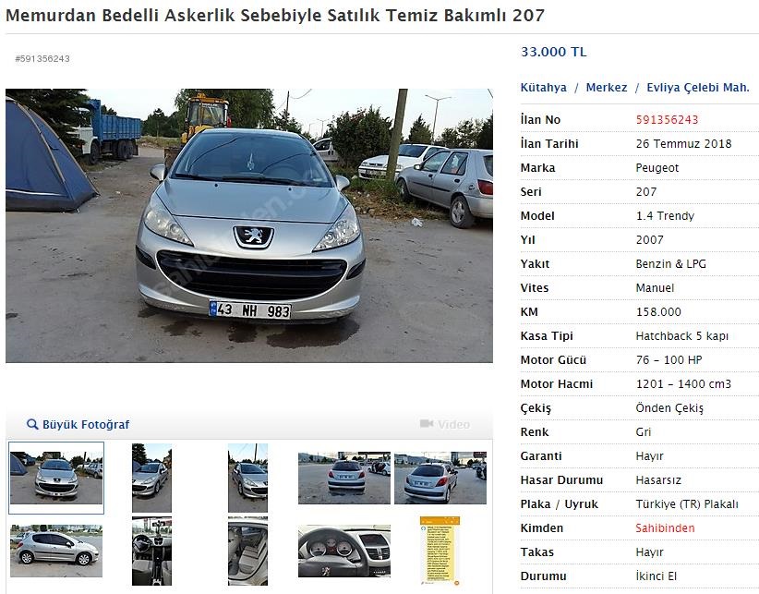Select the side profile car thumbnail
This screenshot has width=759, height=594.
pos(56,551)
